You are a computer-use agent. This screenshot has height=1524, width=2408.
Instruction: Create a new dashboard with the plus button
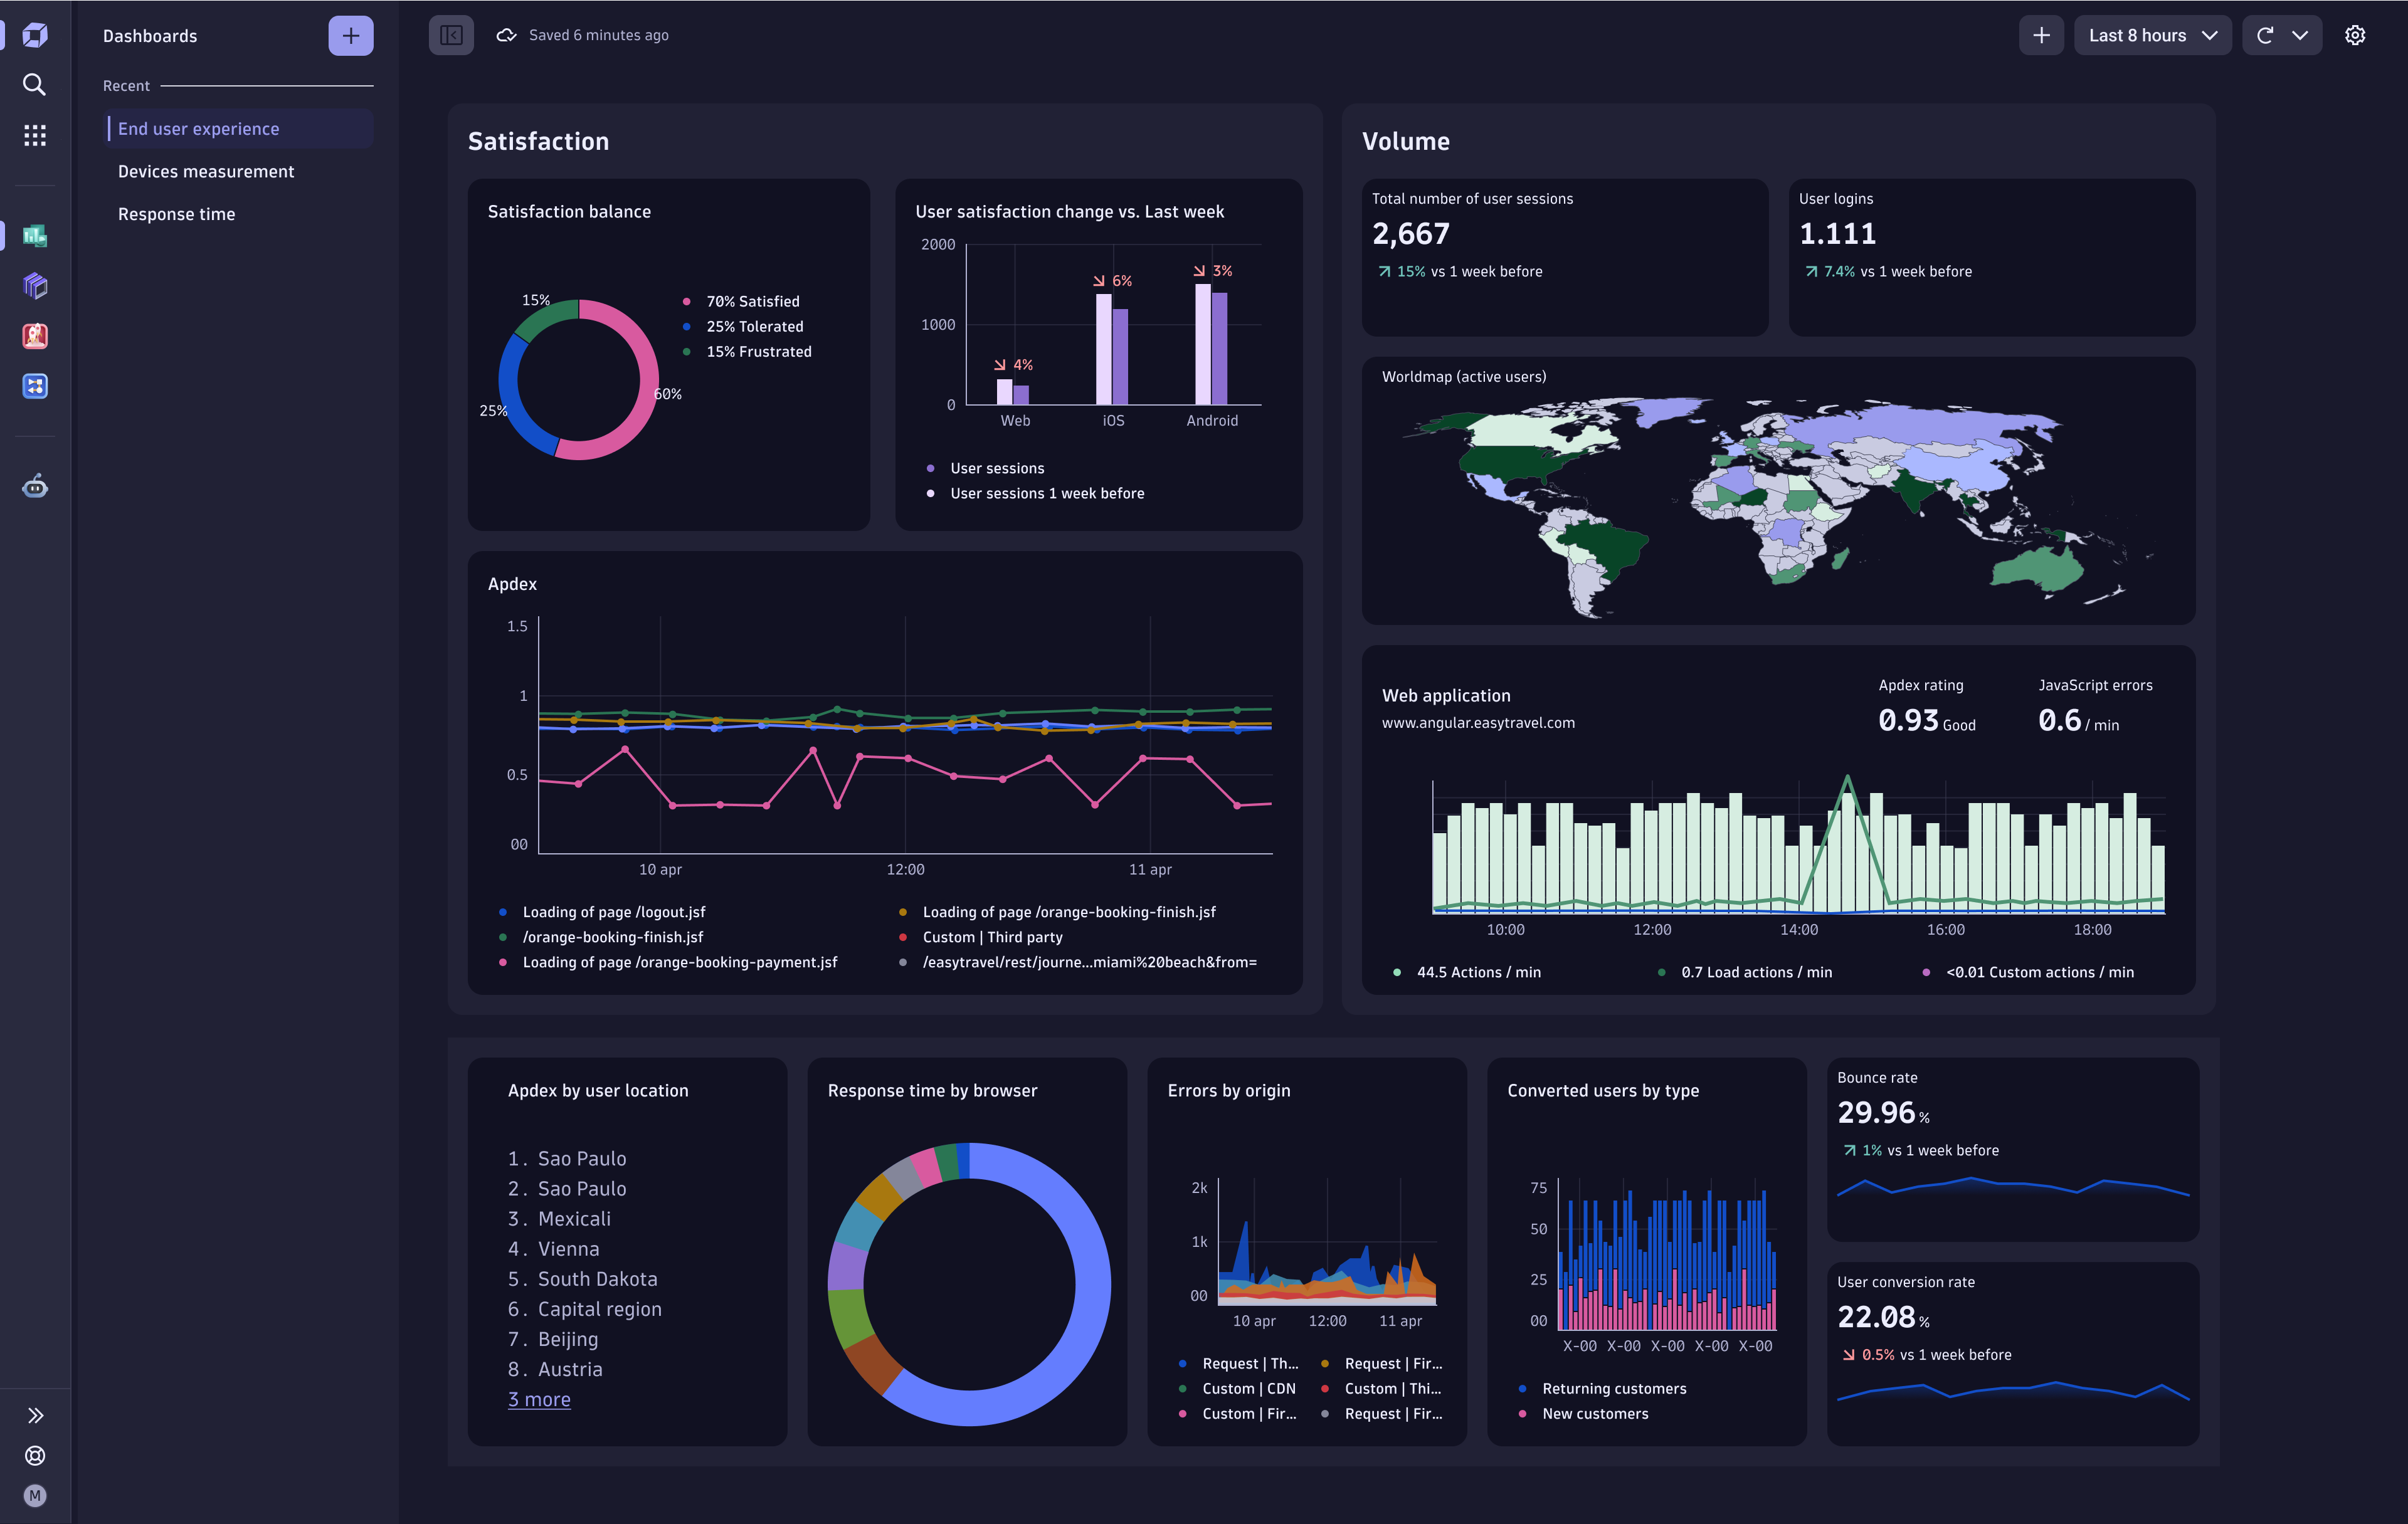pos(350,35)
